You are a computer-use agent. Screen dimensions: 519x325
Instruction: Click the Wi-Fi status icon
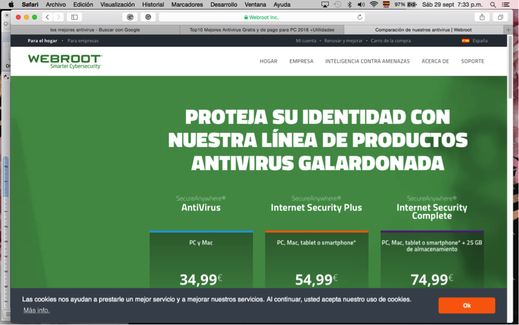pyautogui.click(x=374, y=5)
